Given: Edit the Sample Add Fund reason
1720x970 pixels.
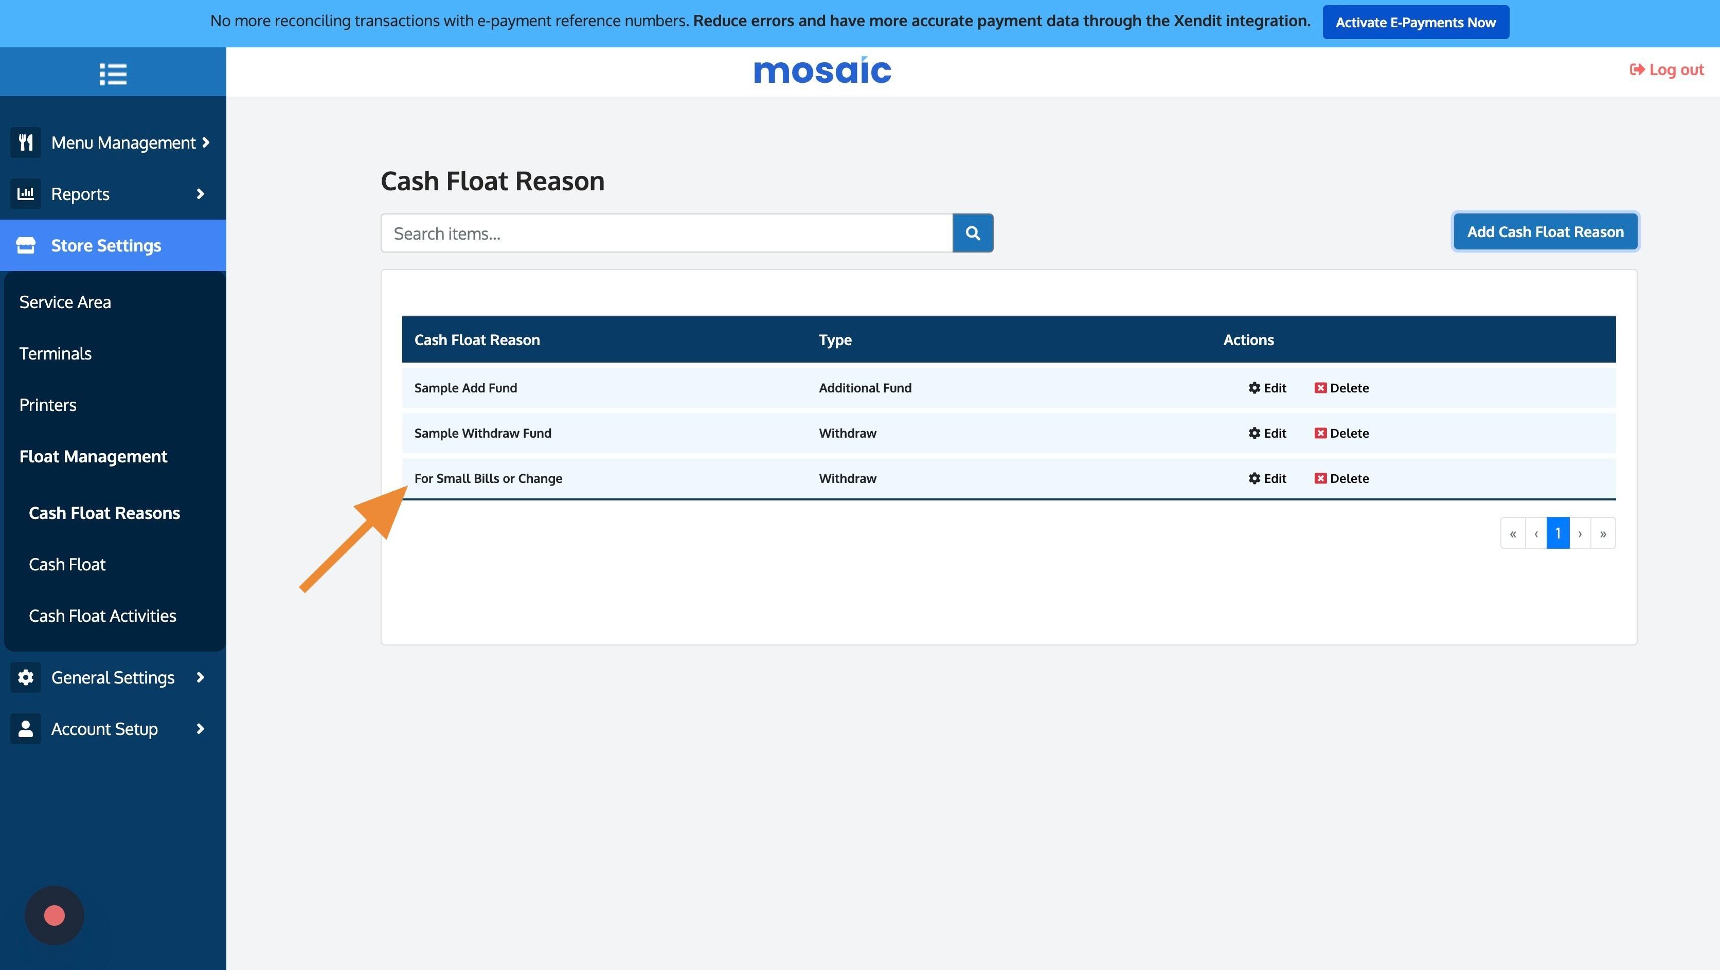Looking at the screenshot, I should pos(1267,388).
